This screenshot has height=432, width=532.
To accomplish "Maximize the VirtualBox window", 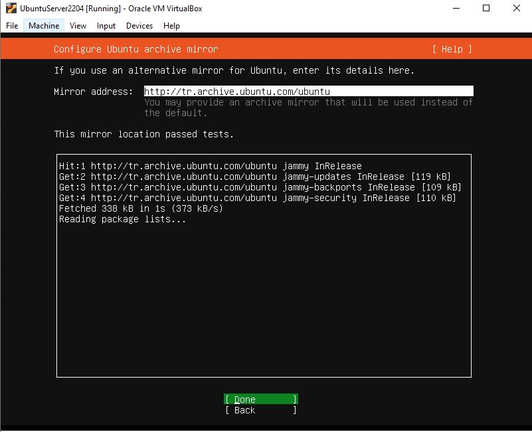I will point(486,8).
